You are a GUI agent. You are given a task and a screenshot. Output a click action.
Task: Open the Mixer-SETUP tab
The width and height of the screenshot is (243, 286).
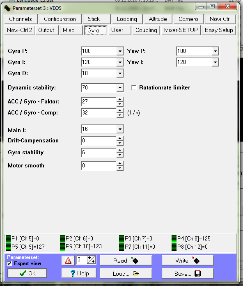tap(181, 30)
